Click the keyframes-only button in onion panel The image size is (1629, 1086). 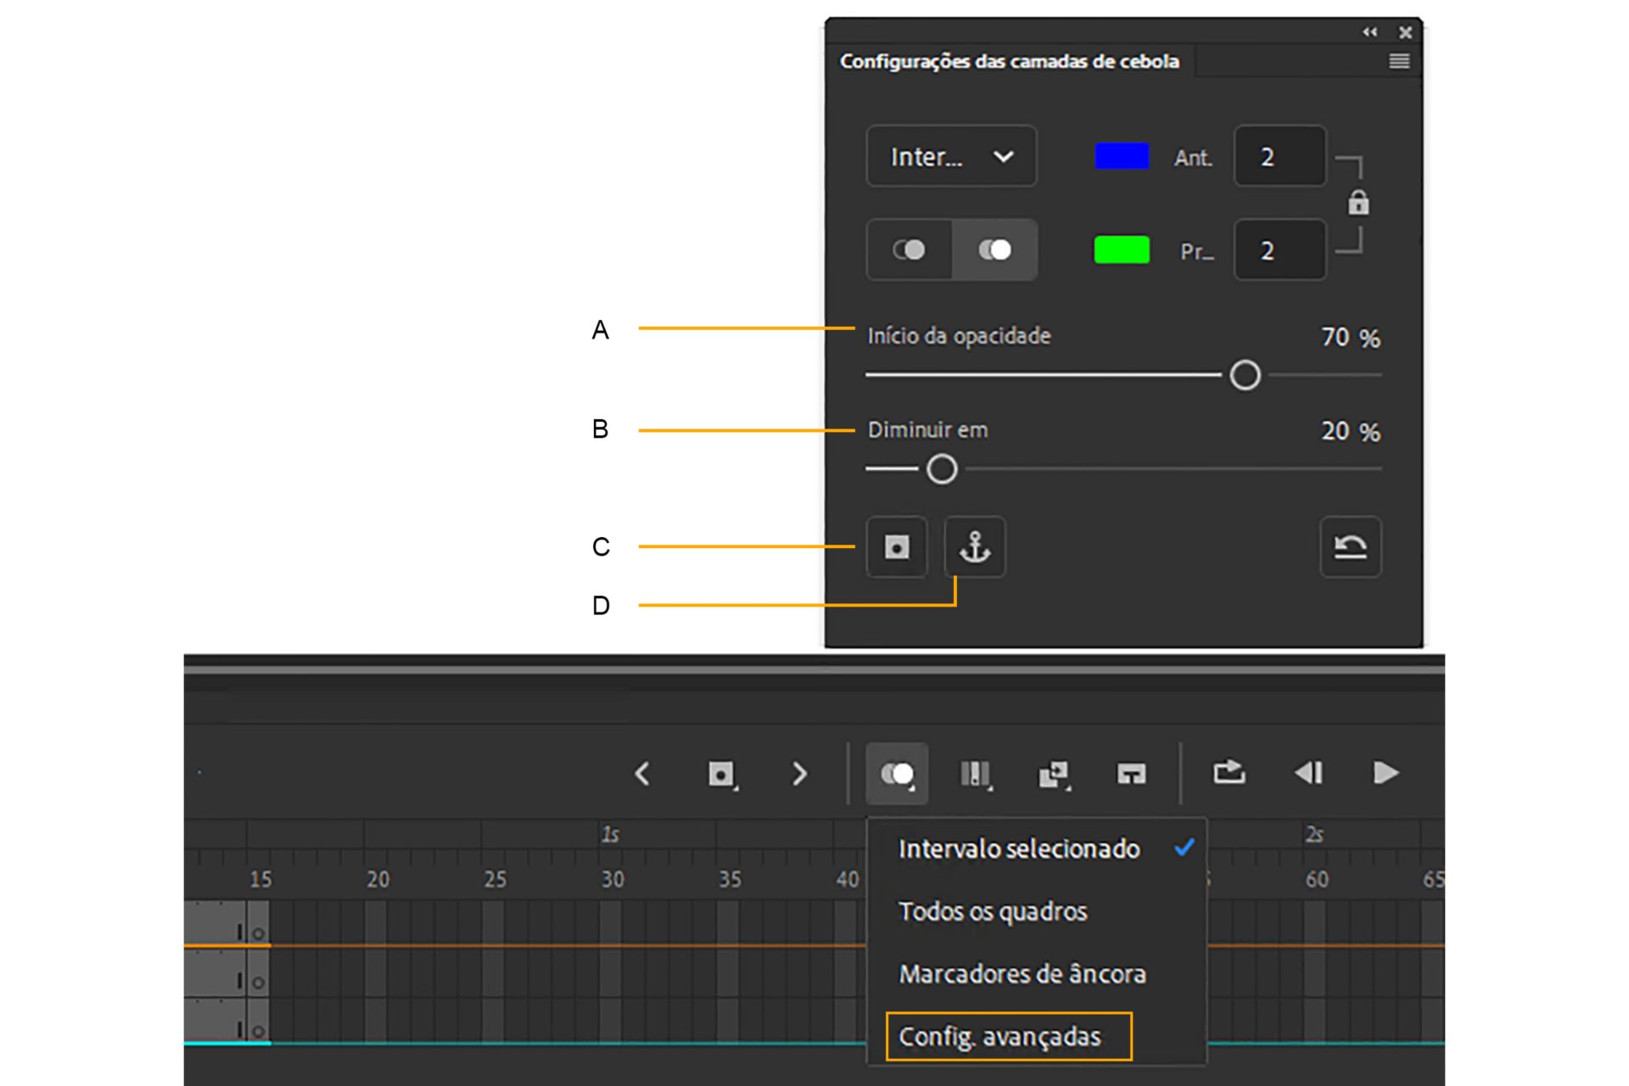pos(897,547)
